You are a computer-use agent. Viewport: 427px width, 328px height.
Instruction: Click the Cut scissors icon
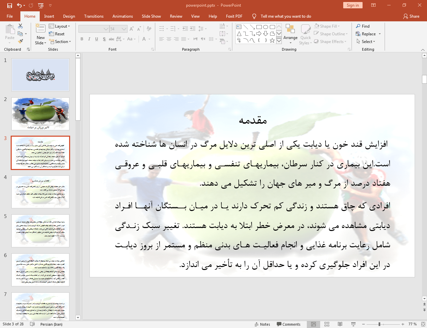tap(20, 26)
